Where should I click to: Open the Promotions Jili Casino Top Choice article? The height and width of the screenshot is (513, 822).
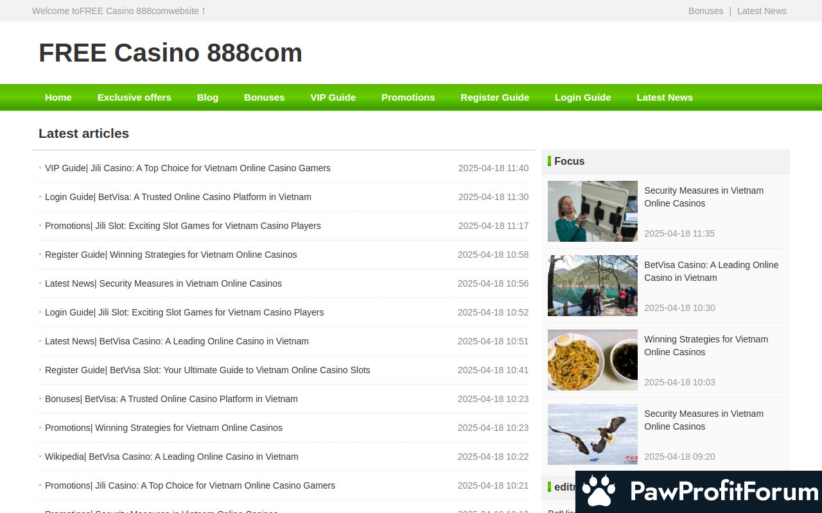190,485
